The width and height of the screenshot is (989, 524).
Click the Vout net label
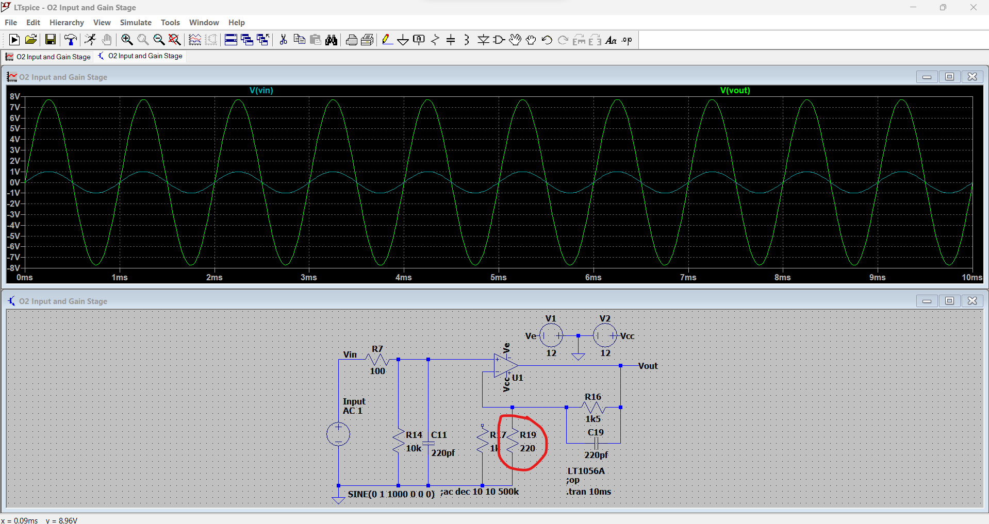(x=648, y=366)
